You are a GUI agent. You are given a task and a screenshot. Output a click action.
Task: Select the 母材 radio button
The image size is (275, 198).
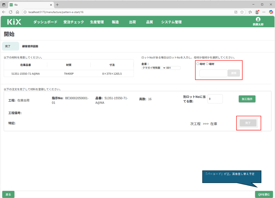198,64
